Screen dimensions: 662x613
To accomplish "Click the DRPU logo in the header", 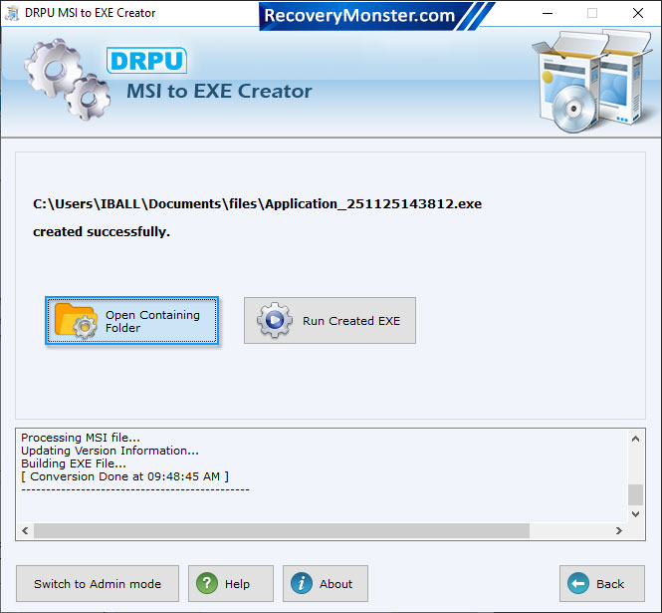I will pos(146,61).
